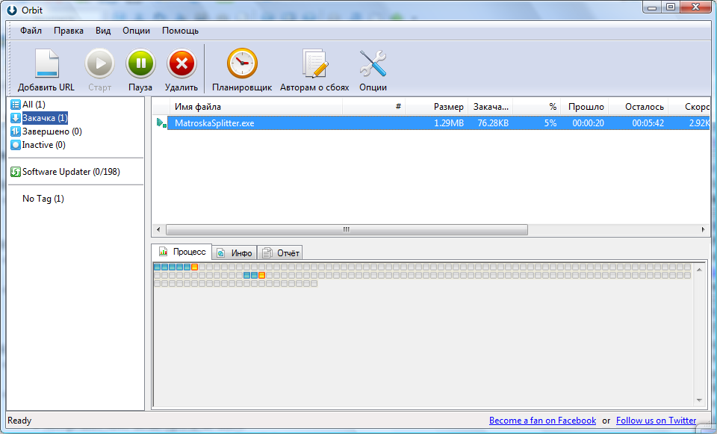Open the Помощь menu
The width and height of the screenshot is (717, 434).
[180, 31]
